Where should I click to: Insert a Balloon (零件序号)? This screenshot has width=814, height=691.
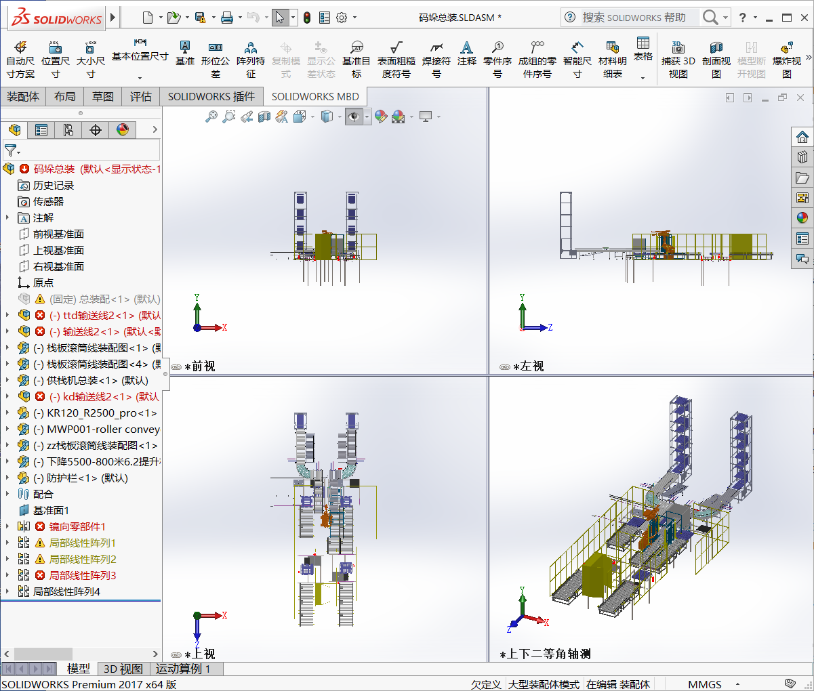pyautogui.click(x=497, y=59)
